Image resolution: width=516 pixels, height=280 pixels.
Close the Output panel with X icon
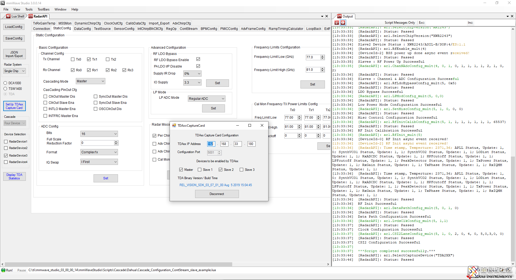tap(512, 16)
